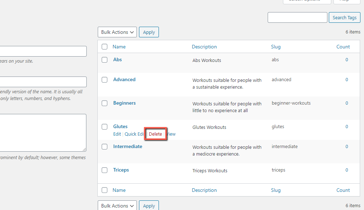This screenshot has width=364, height=210.
Task: Sort by the header Count column
Action: [x=343, y=47]
